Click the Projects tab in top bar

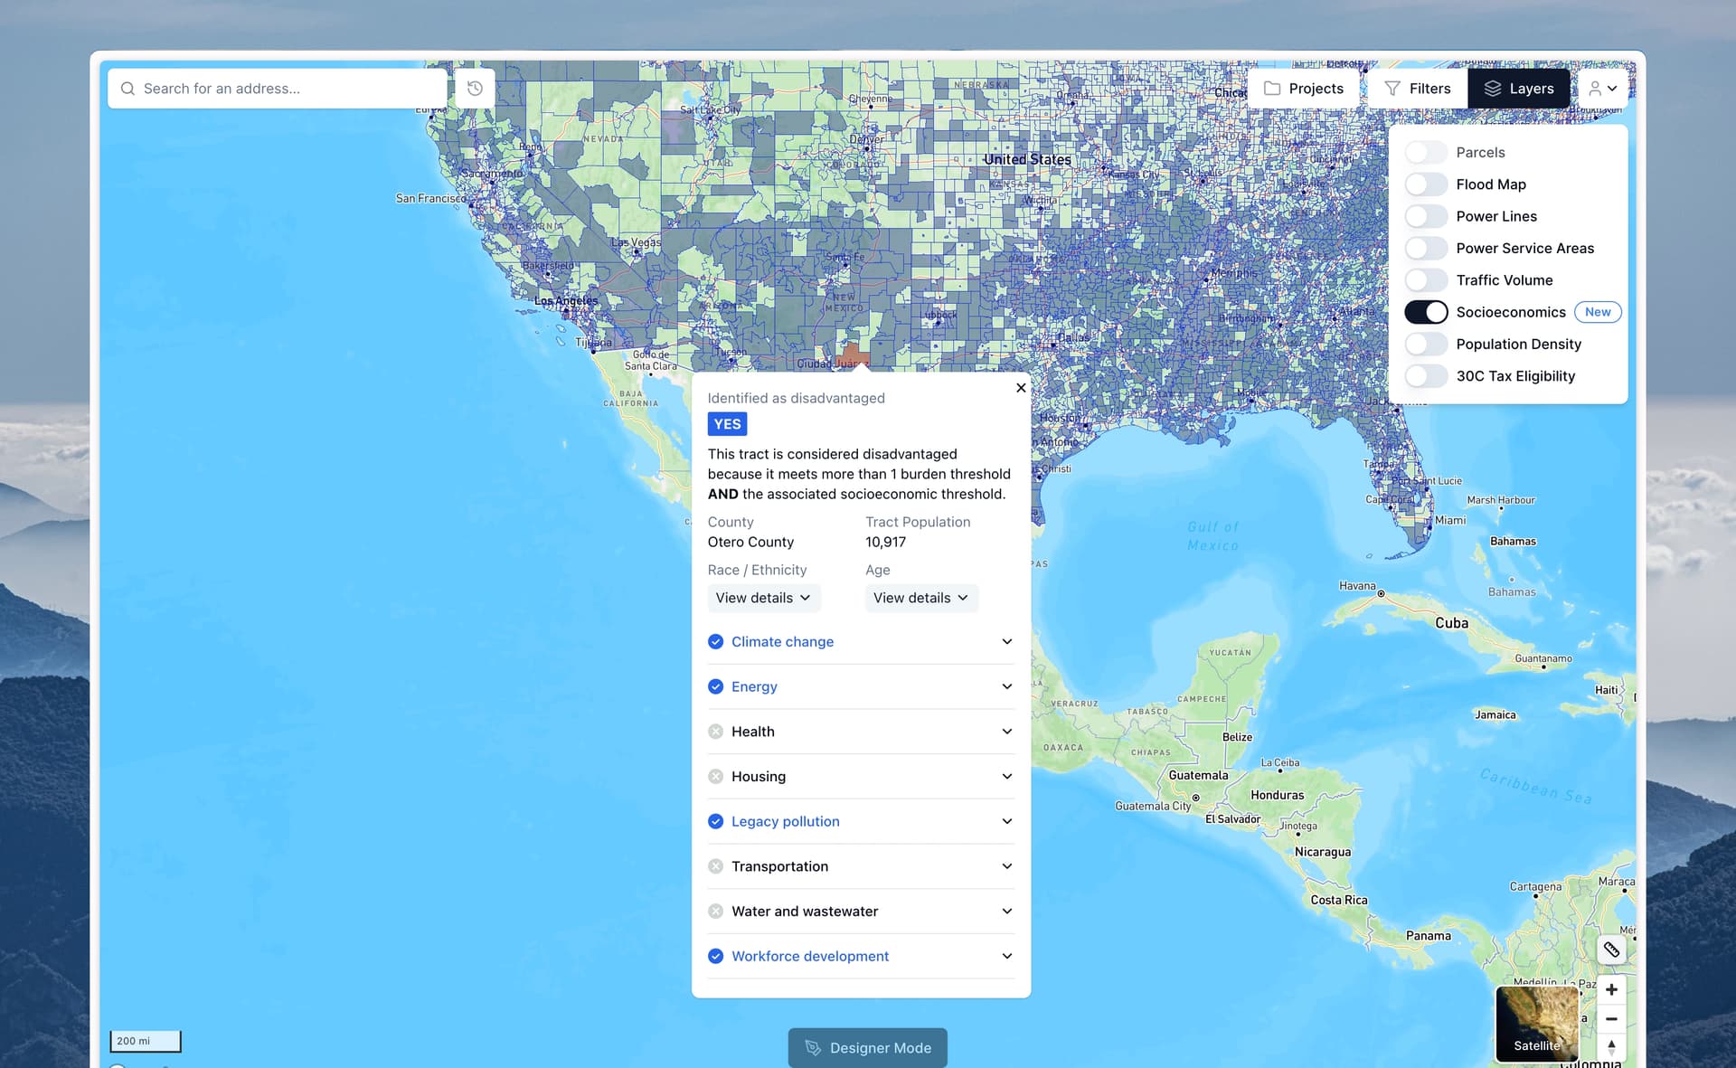pos(1303,88)
